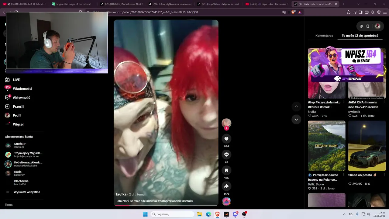389x219 pixels.
Task: Show hidden system tray icons chevron
Action: point(344,214)
